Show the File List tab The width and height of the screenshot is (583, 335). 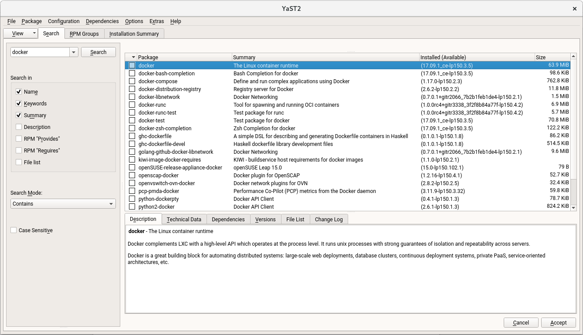(x=295, y=219)
